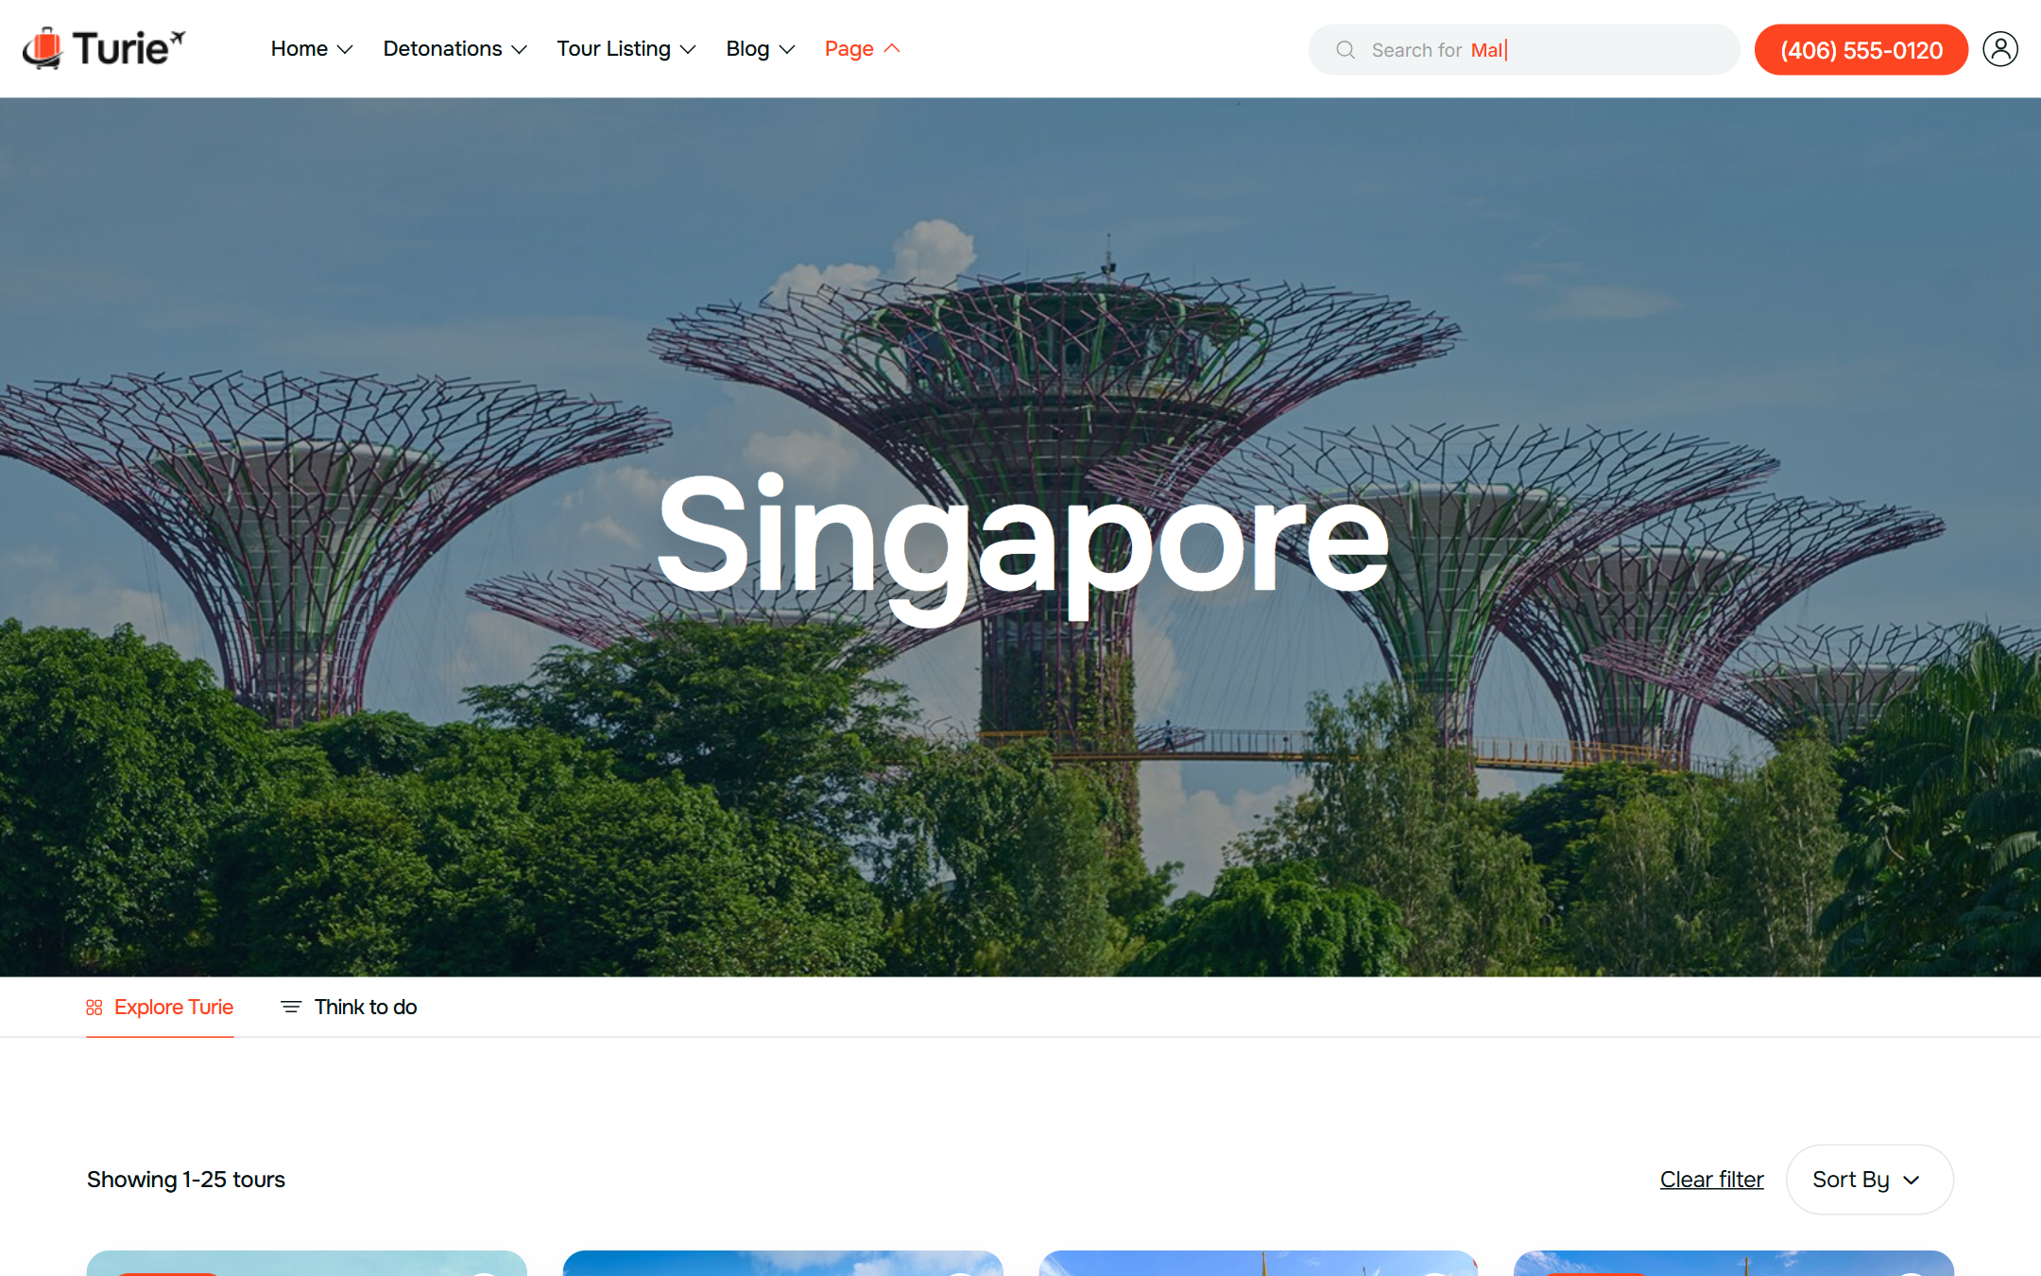This screenshot has width=2041, height=1276.
Task: Open the Tour Listing dropdown
Action: [x=626, y=49]
